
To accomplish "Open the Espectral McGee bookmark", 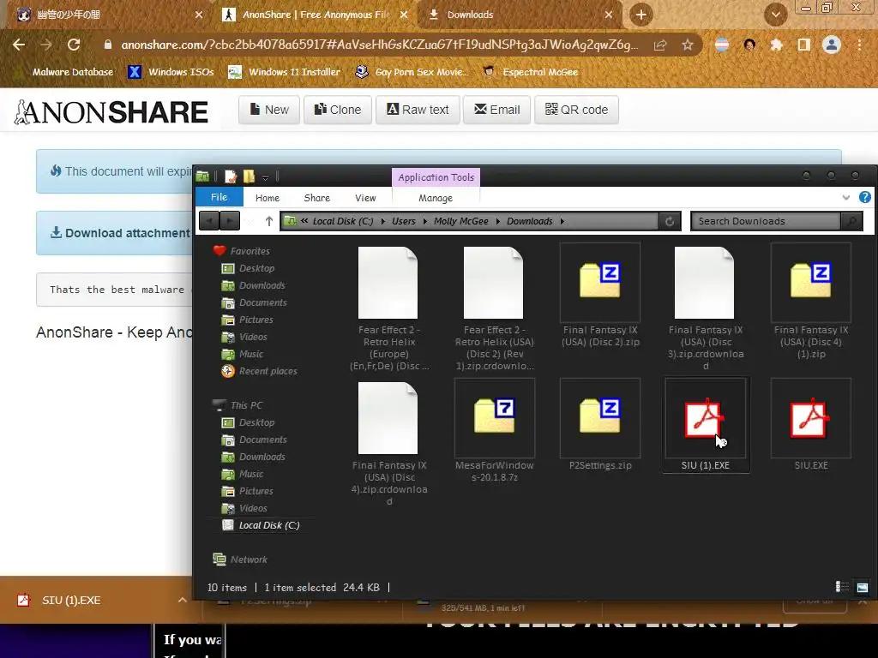I will click(530, 72).
